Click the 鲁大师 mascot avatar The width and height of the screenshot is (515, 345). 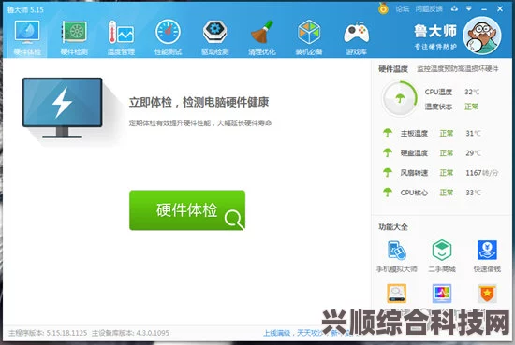point(482,36)
